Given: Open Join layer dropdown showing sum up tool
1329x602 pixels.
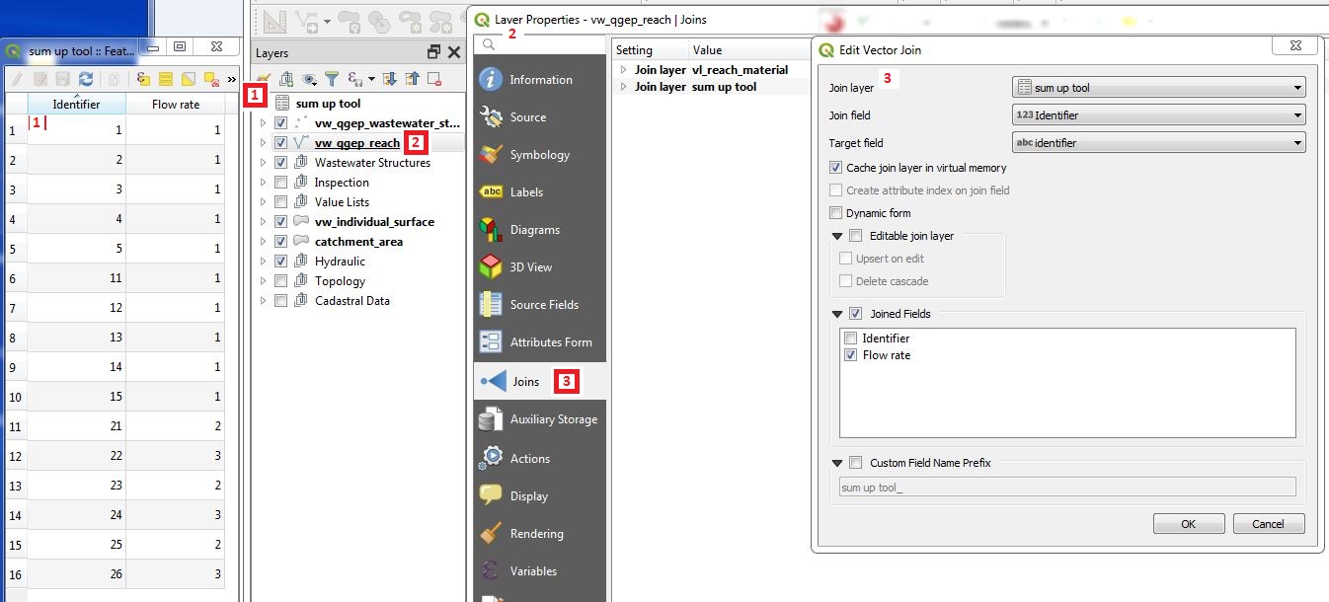Looking at the screenshot, I should coord(1159,88).
